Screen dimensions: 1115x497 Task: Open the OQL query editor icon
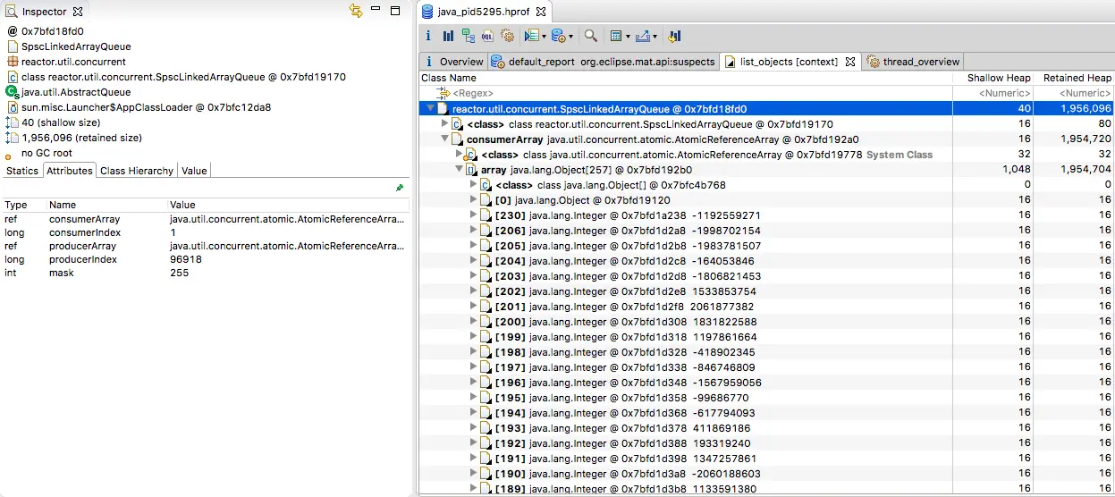click(487, 37)
